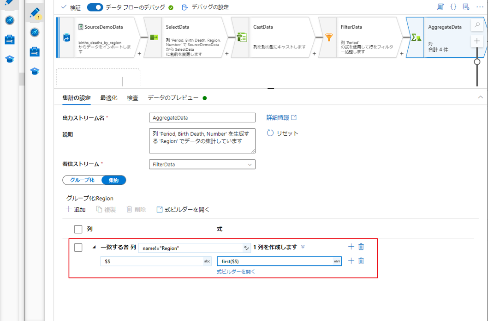
Task: Open the inner sidebar Learning hub cap
Action: 35,72
